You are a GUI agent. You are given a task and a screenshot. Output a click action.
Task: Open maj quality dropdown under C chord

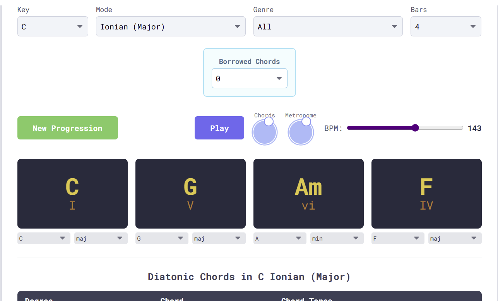(x=101, y=238)
